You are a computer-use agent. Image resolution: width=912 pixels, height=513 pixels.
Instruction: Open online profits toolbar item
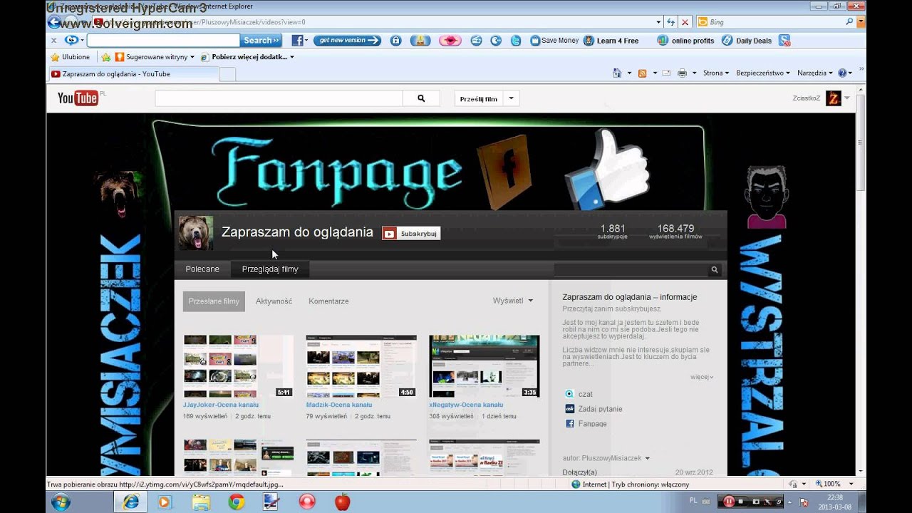pos(685,41)
